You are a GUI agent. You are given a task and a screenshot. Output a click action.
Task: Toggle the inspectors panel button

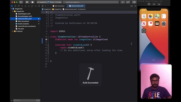click(x=134, y=2)
